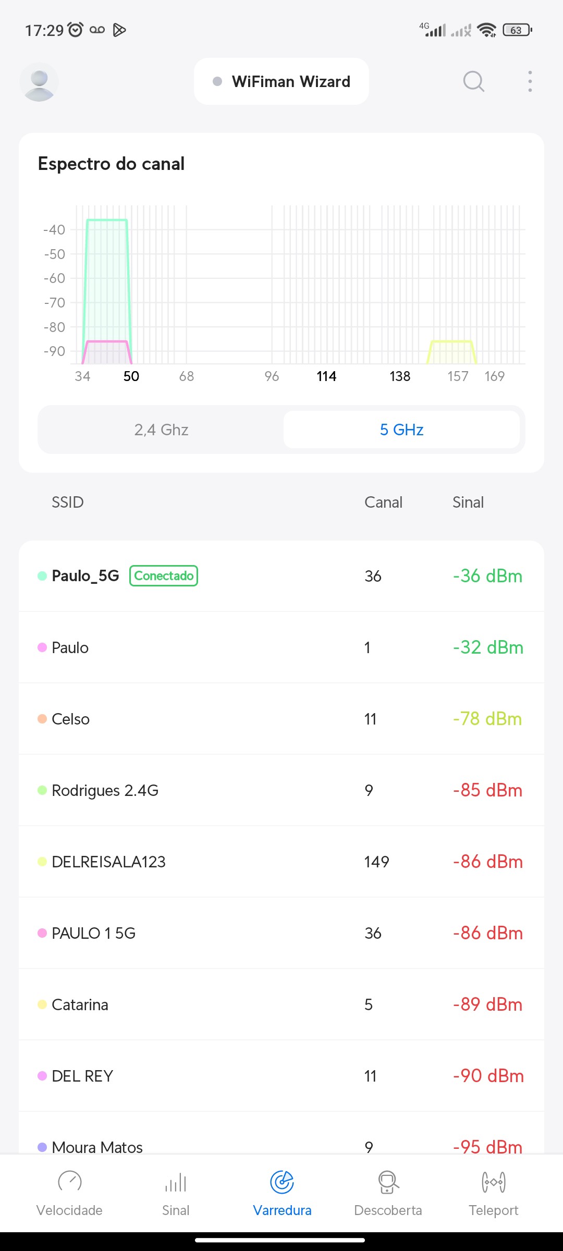The image size is (563, 1251).
Task: Select the Celso network row
Action: (x=281, y=719)
